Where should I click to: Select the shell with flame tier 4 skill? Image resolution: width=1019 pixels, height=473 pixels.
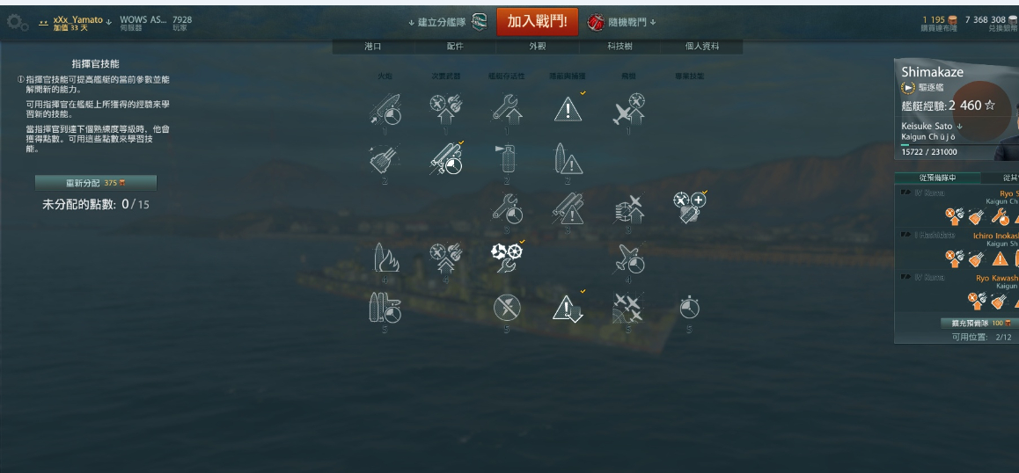[x=385, y=258]
